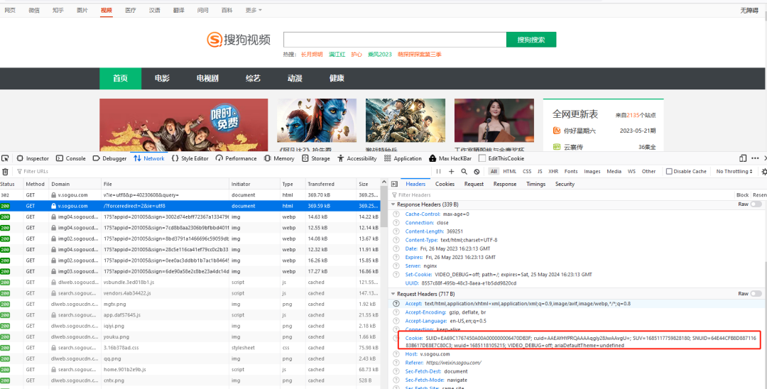The height and width of the screenshot is (389, 767).
Task: Open the Console panel
Action: 71,158
